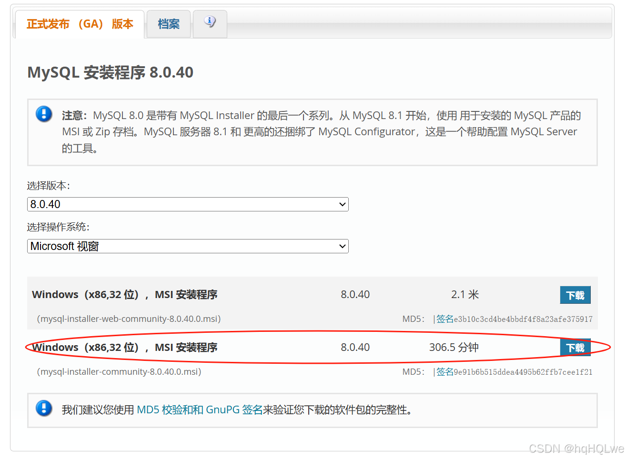Open the info speech-bubble tab icon
The height and width of the screenshot is (459, 626).
point(210,22)
